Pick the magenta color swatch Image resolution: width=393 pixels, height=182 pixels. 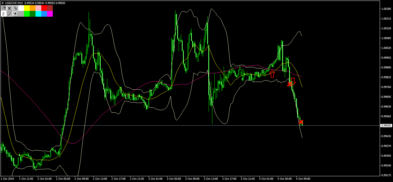pos(50,14)
